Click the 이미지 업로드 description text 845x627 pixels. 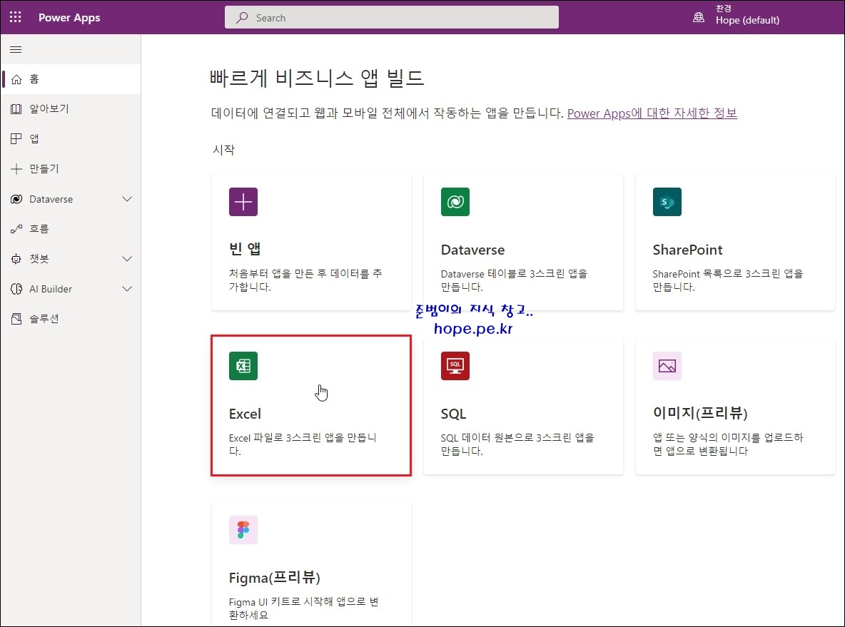(727, 444)
